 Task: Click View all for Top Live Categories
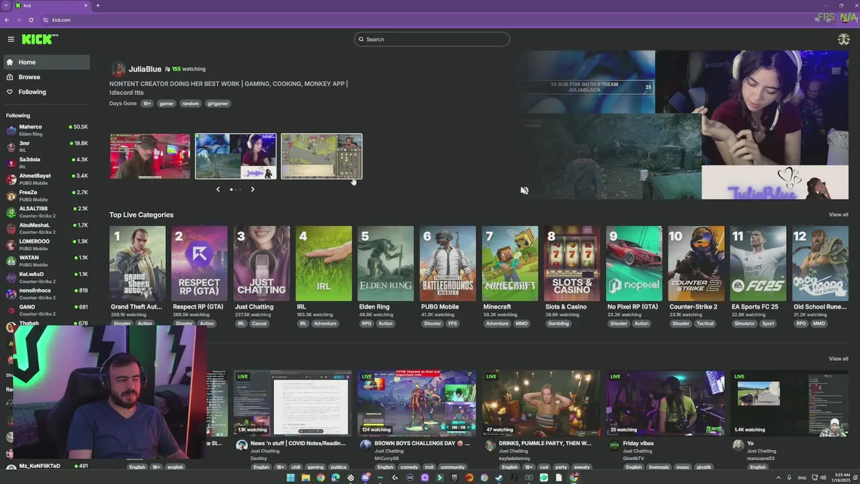[x=838, y=214]
